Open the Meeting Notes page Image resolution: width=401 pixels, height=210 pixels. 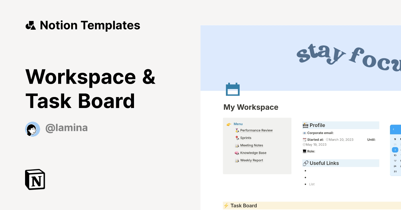pos(252,145)
